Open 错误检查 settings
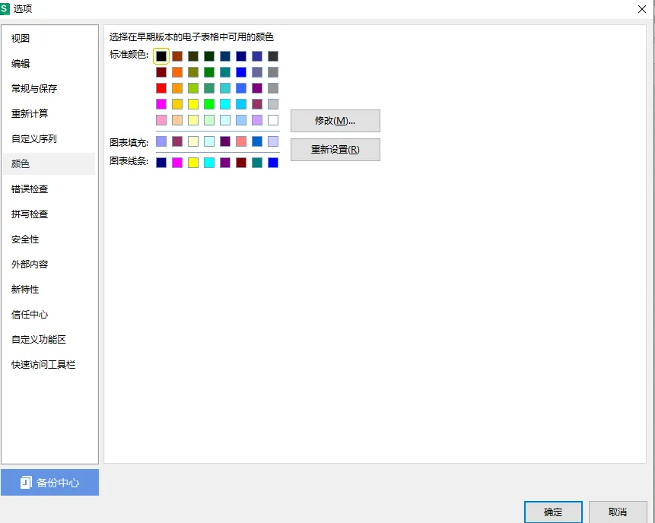 pos(30,189)
